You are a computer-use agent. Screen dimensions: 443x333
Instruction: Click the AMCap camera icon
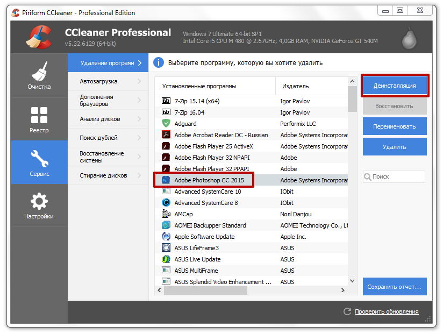(166, 214)
